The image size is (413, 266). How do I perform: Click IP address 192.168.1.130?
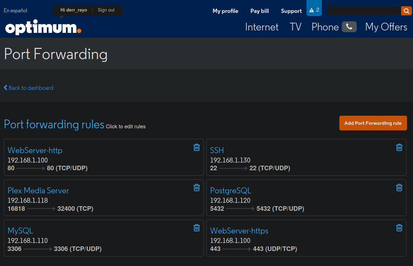pos(230,160)
